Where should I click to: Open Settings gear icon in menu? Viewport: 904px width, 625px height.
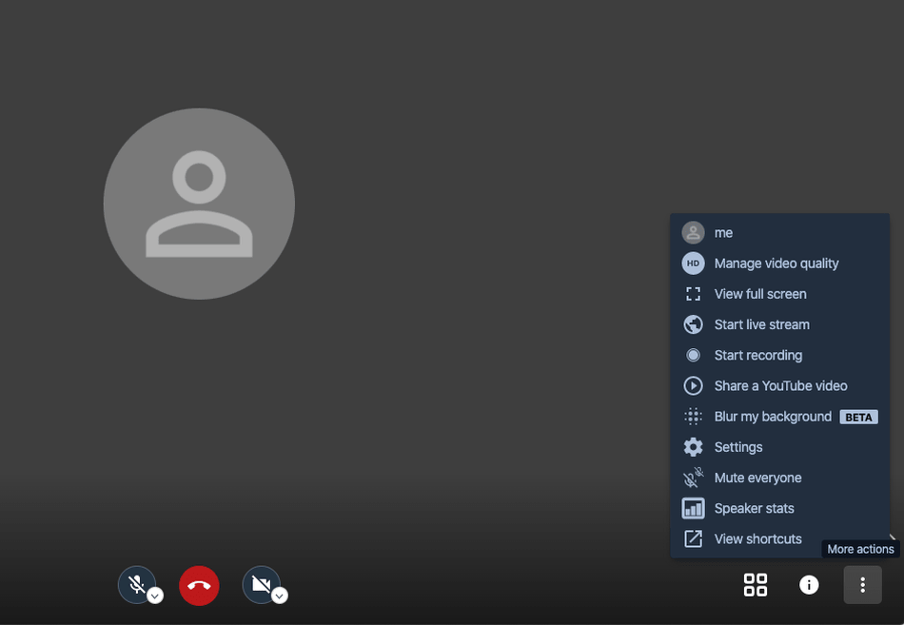coord(693,447)
